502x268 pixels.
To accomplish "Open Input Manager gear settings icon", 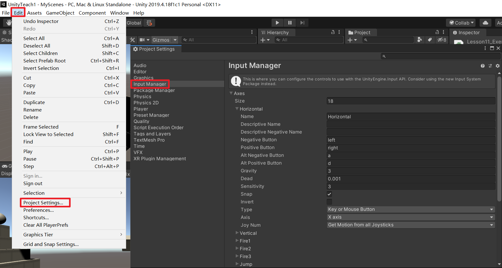I will pos(498,66).
